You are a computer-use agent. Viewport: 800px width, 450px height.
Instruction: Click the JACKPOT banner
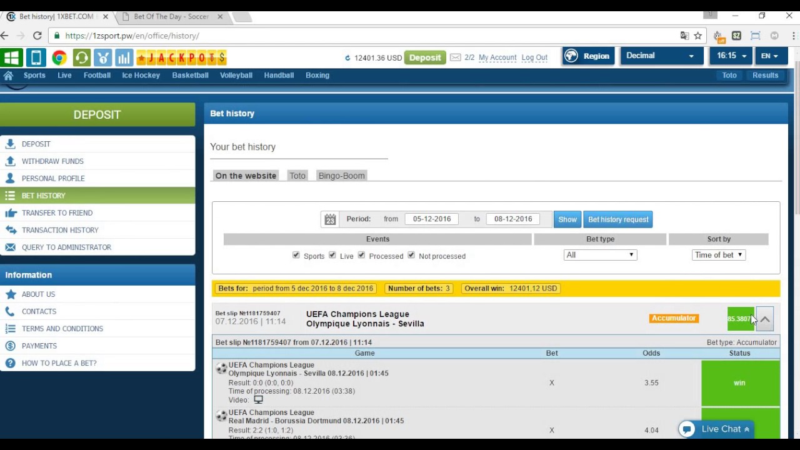181,58
